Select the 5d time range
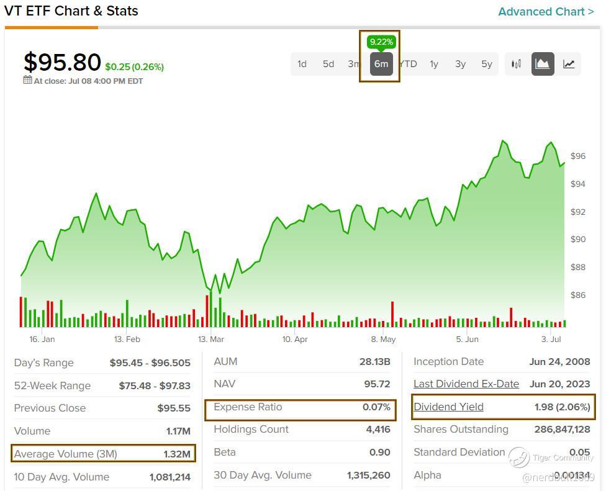This screenshot has height=491, width=606. [x=328, y=64]
